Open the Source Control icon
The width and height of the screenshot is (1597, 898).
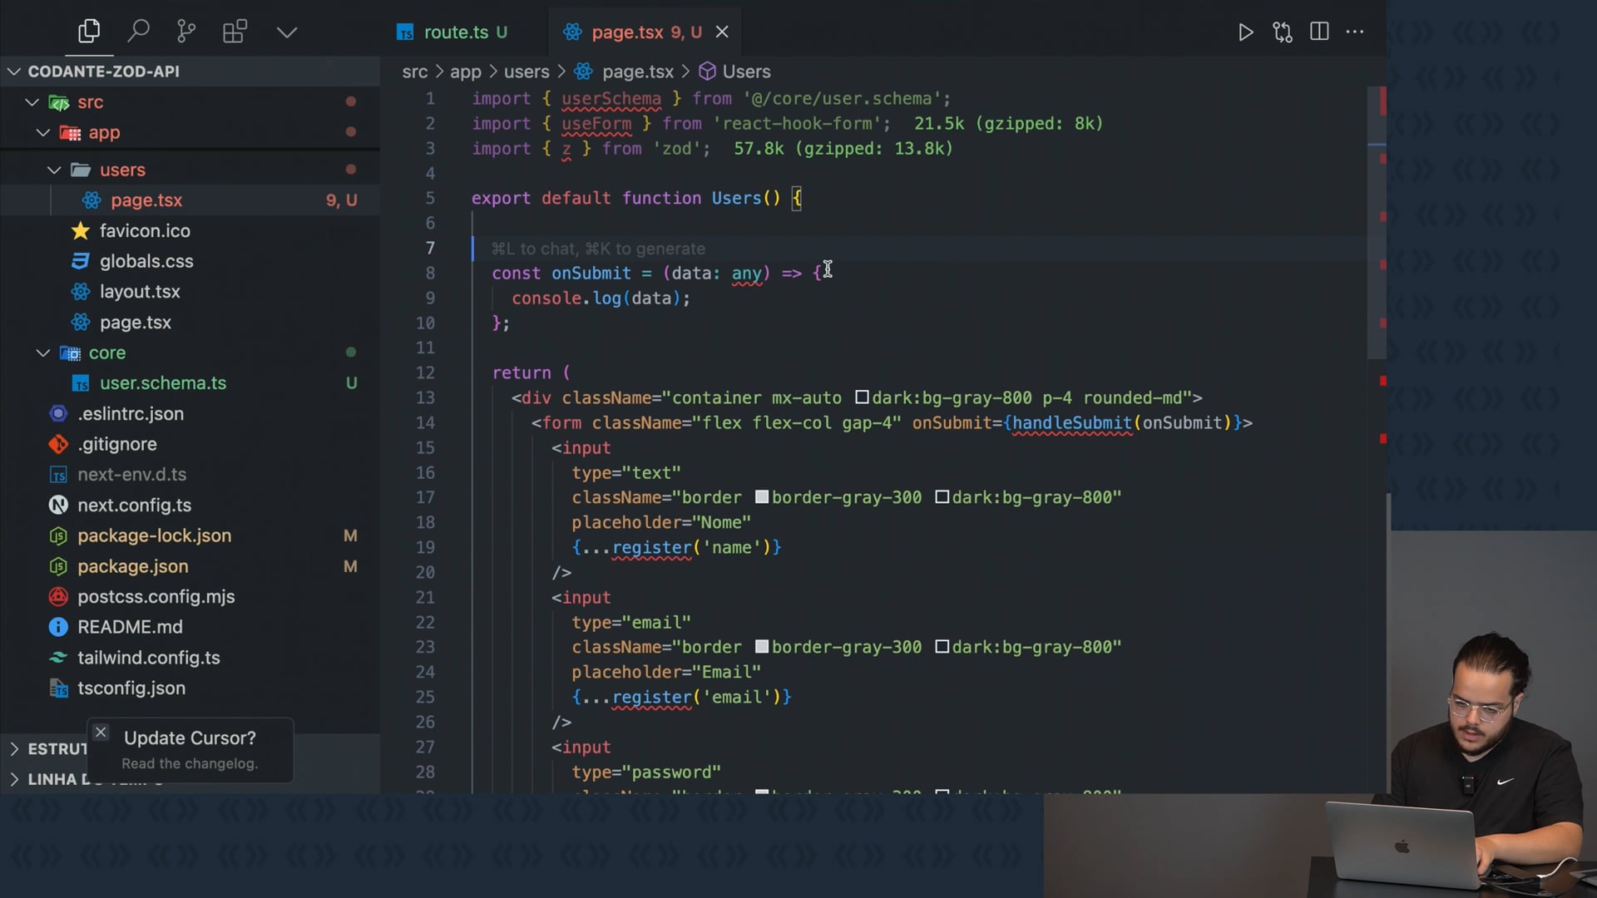coord(186,32)
